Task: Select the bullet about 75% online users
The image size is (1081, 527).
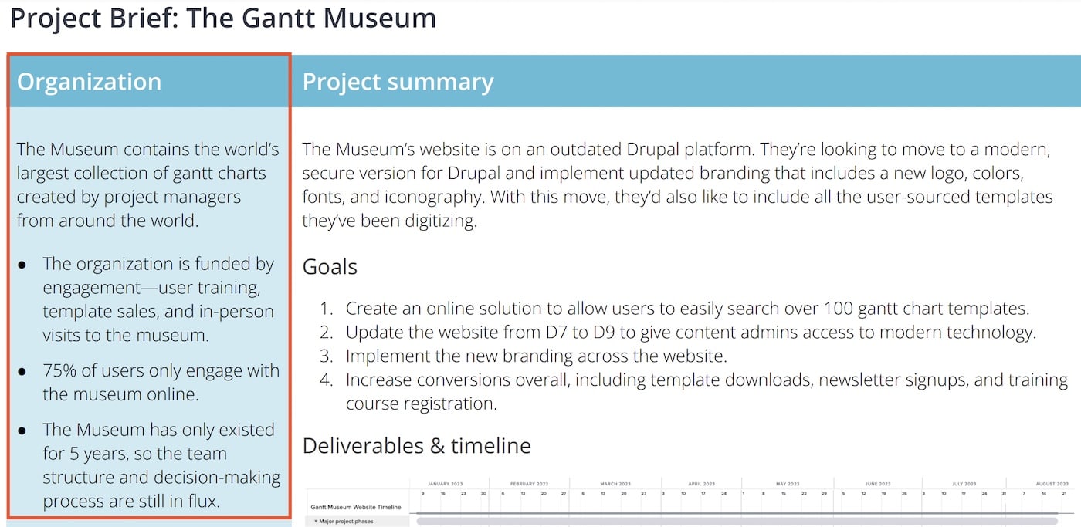Action: coord(159,382)
